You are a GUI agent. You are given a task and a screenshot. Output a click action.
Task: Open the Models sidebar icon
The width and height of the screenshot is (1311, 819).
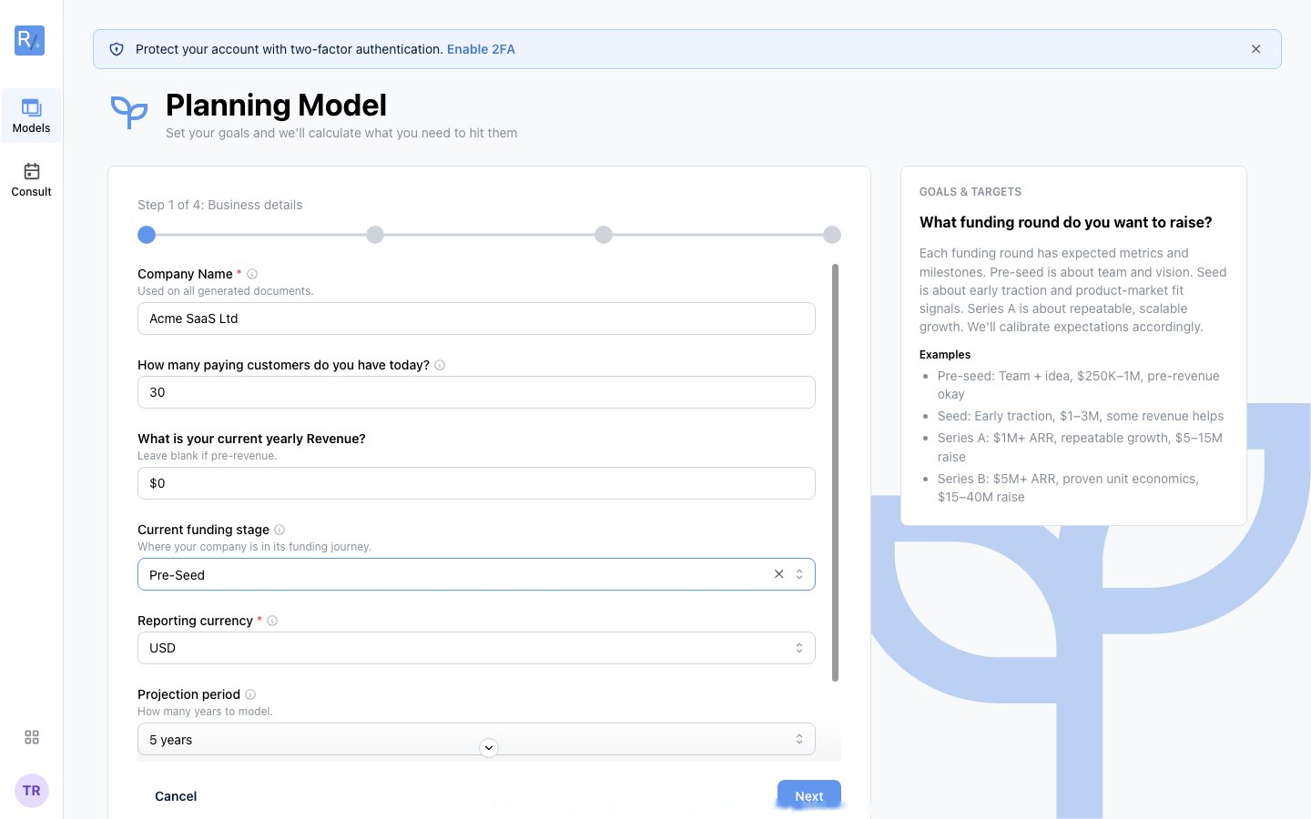(x=32, y=107)
